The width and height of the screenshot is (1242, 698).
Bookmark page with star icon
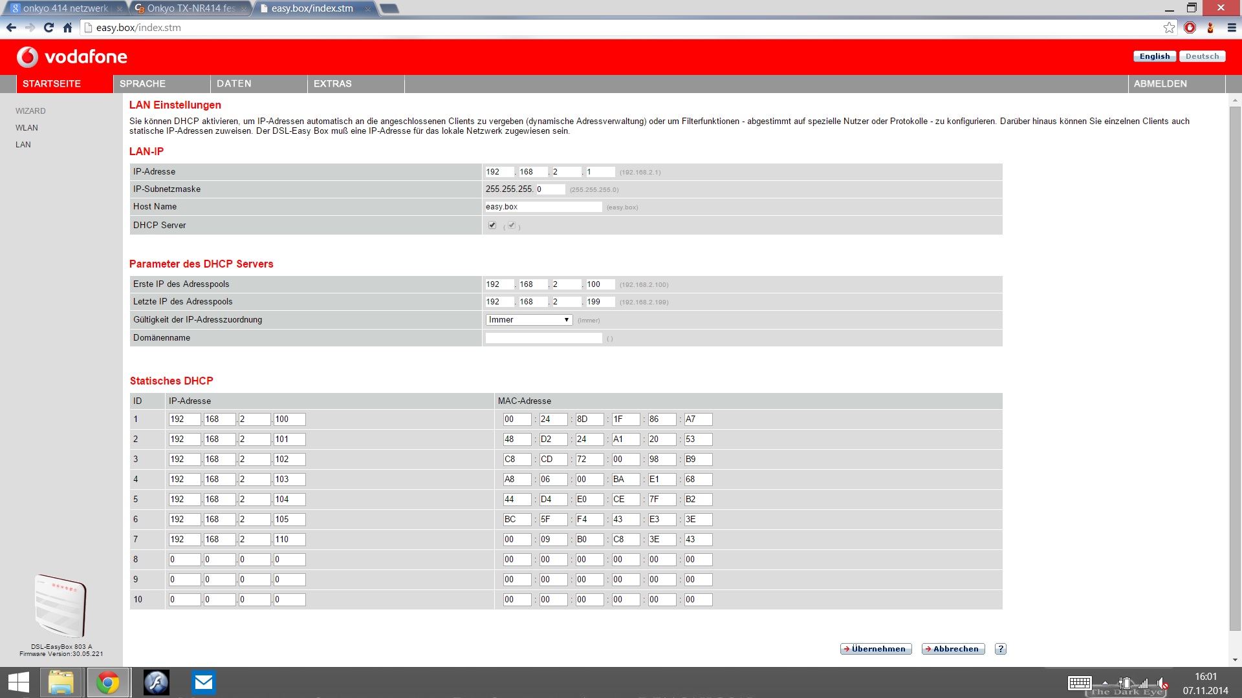[x=1168, y=27]
